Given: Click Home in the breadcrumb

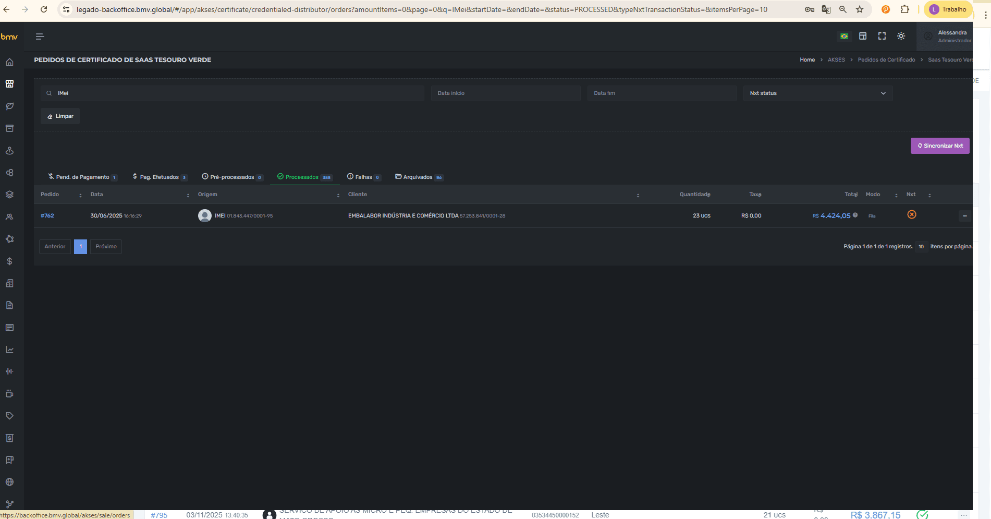Looking at the screenshot, I should click(x=807, y=60).
